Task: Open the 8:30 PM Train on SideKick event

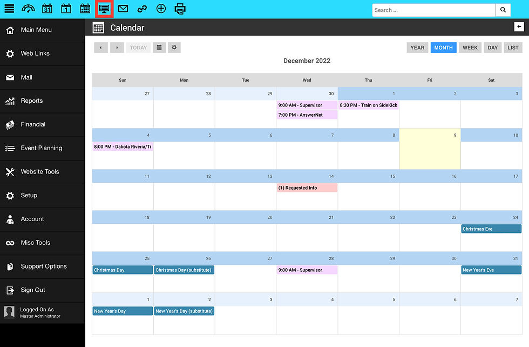Action: 368,105
